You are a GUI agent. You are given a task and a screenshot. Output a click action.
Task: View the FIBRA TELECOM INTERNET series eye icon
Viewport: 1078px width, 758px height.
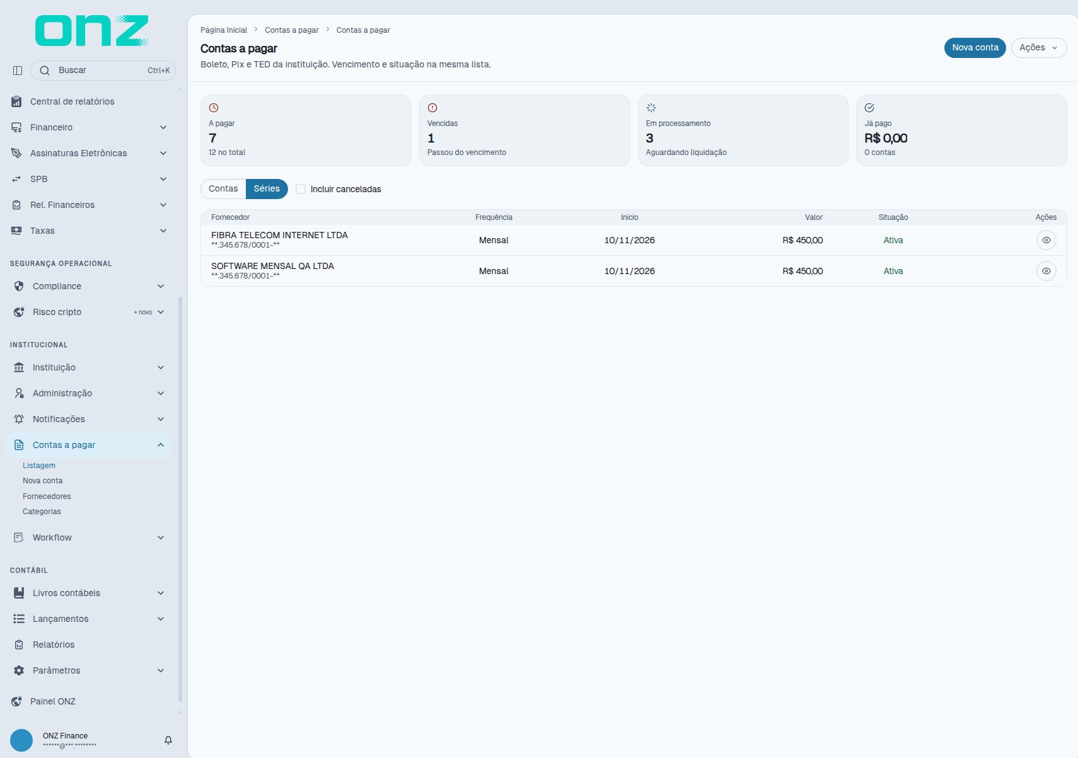1046,240
